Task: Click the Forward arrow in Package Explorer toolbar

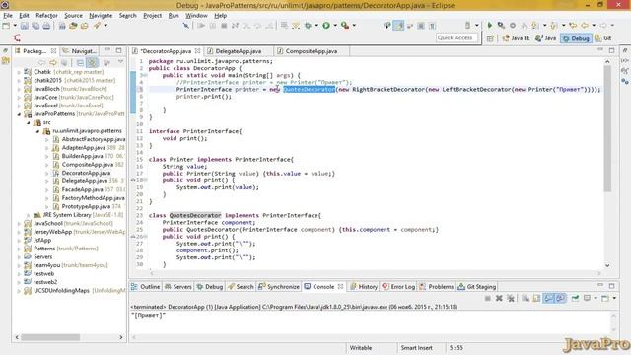Action: [52, 63]
